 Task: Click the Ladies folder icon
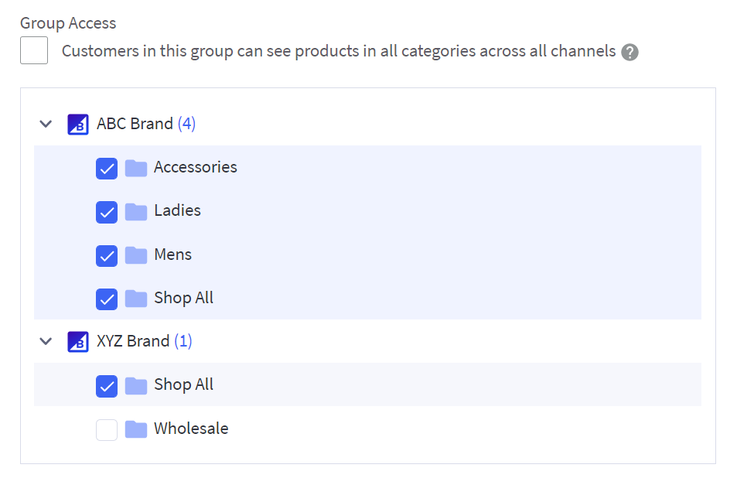coord(136,211)
